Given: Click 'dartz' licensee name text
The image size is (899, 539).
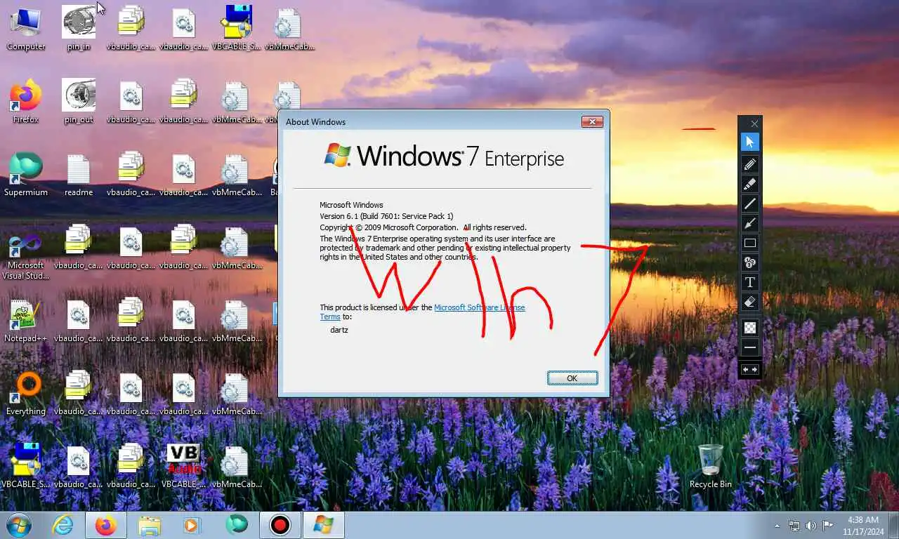Looking at the screenshot, I should pos(339,329).
